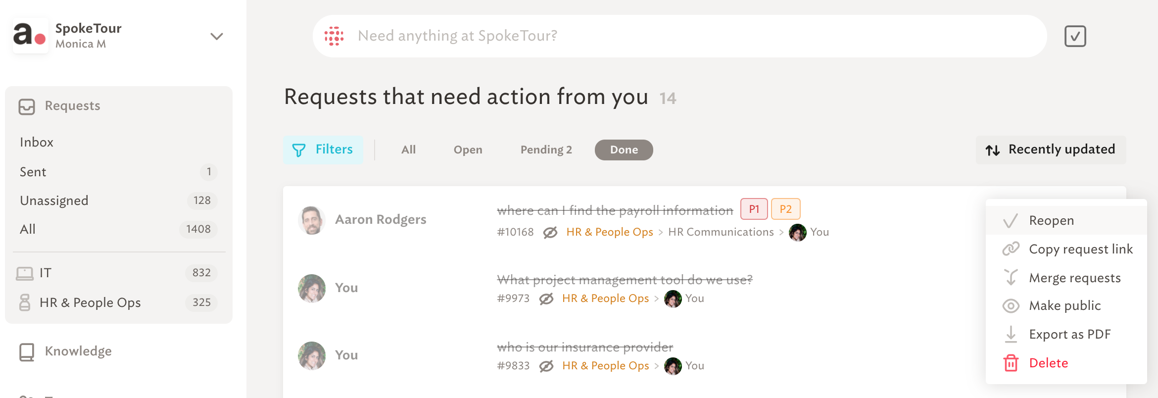Viewport: 1158px width, 398px height.
Task: Expand the SpokeTour account chevron menu
Action: (x=216, y=36)
